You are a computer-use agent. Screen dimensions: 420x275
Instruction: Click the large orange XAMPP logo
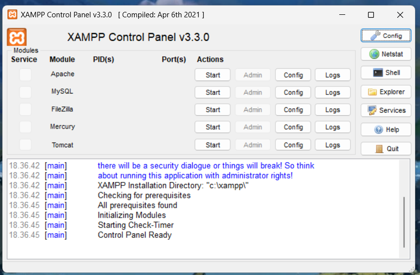pyautogui.click(x=17, y=37)
